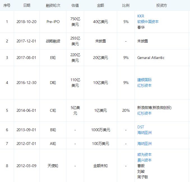Select the 5亿美元 valuation cell
Image resolution: width=190 pixels, height=182 pixels.
click(x=75, y=110)
